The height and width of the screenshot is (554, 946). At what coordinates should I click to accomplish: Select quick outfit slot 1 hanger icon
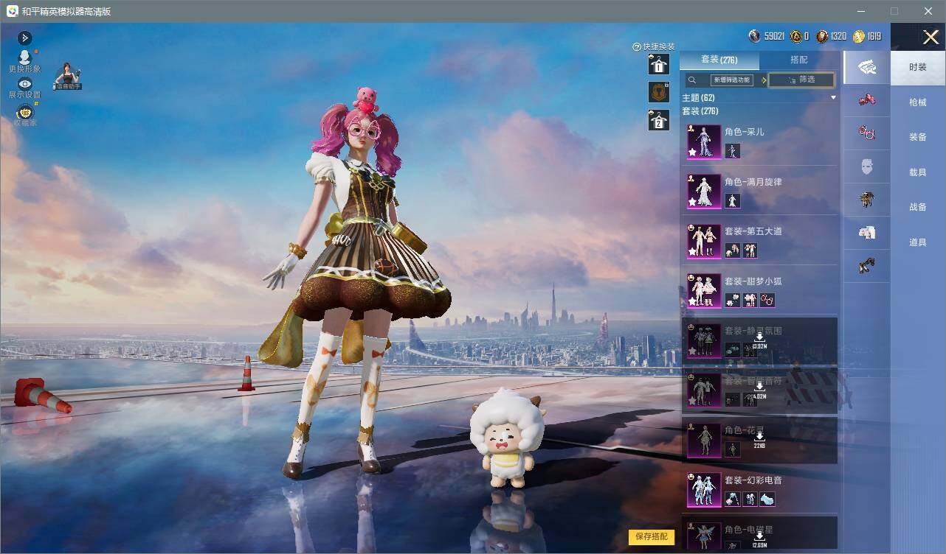coord(658,65)
